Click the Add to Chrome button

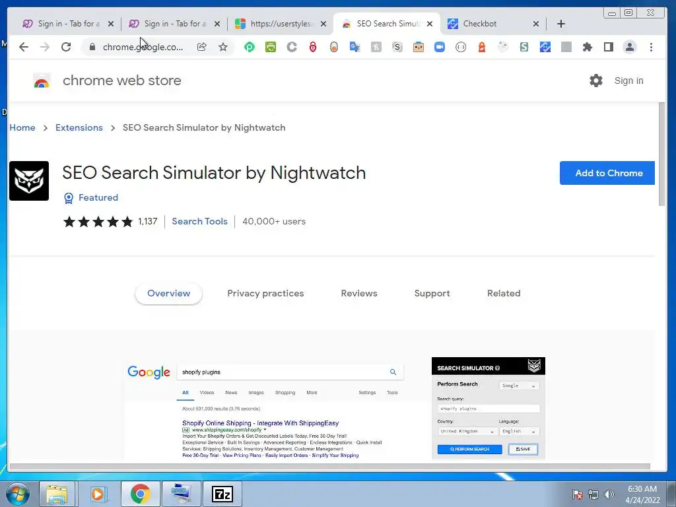(607, 173)
